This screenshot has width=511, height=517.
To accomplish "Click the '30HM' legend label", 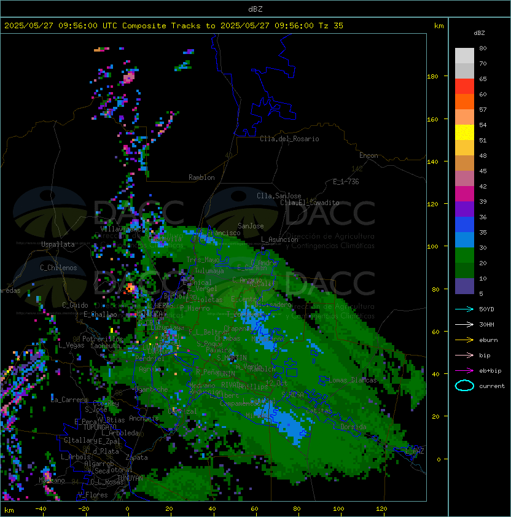I will click(x=486, y=325).
